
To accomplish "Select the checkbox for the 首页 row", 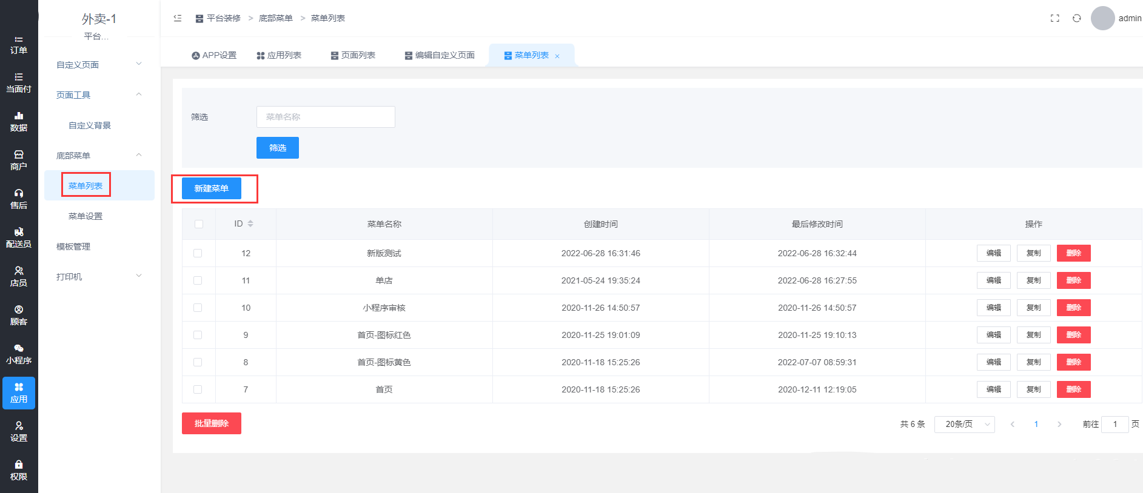I will pyautogui.click(x=198, y=389).
